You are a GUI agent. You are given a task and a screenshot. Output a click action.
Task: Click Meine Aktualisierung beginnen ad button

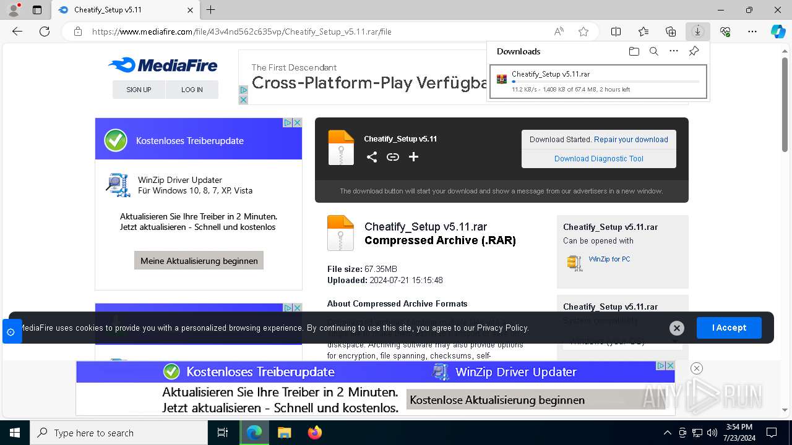[199, 261]
